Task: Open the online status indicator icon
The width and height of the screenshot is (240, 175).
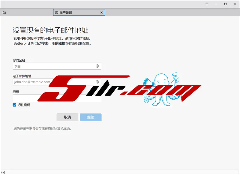Action: coord(3,172)
